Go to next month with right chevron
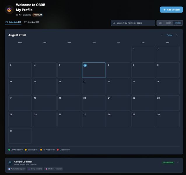Image resolution: width=186 pixels, height=175 pixels. pyautogui.click(x=177, y=35)
